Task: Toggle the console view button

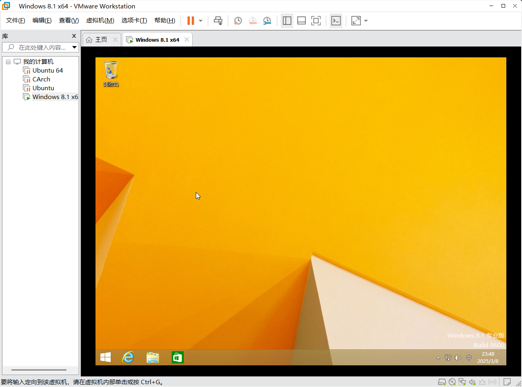Action: pos(336,21)
